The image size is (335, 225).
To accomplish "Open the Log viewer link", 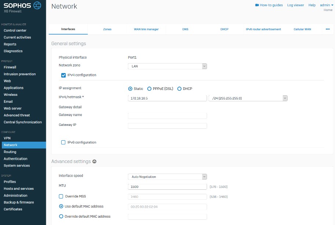I will (x=295, y=5).
